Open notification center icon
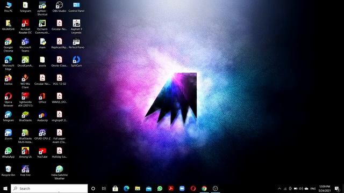 [337, 189]
